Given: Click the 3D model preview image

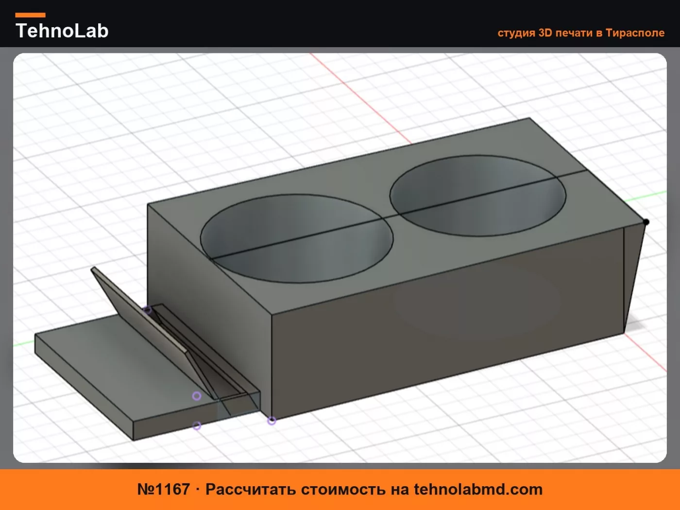Looking at the screenshot, I should click(x=340, y=258).
